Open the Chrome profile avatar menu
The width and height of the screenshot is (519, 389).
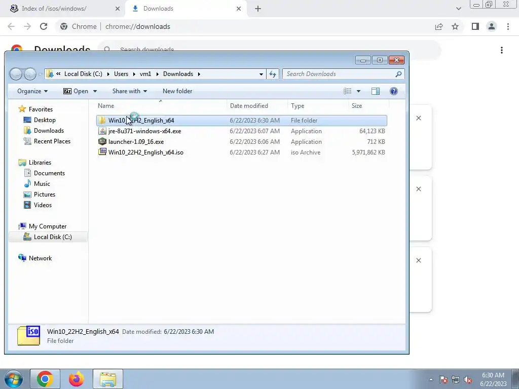(492, 26)
